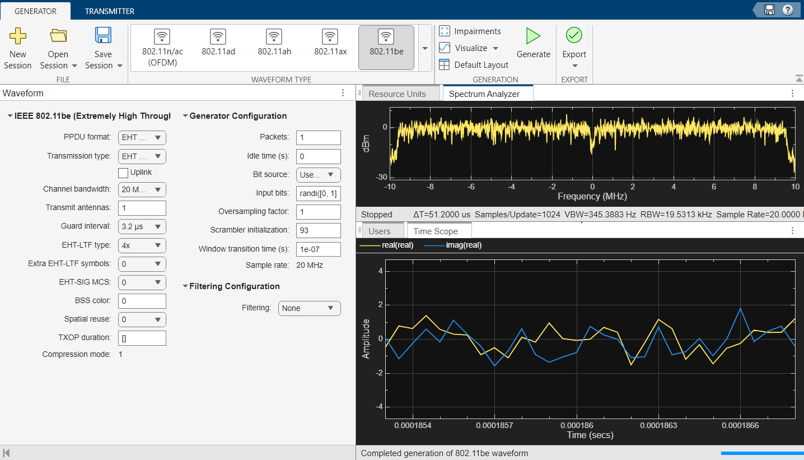This screenshot has width=804, height=460.
Task: Select the 802.11ax waveform type
Action: [330, 43]
